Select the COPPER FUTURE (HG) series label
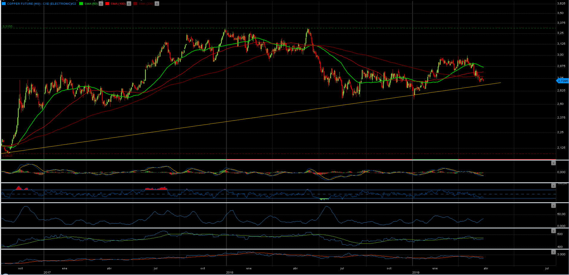 41,4
